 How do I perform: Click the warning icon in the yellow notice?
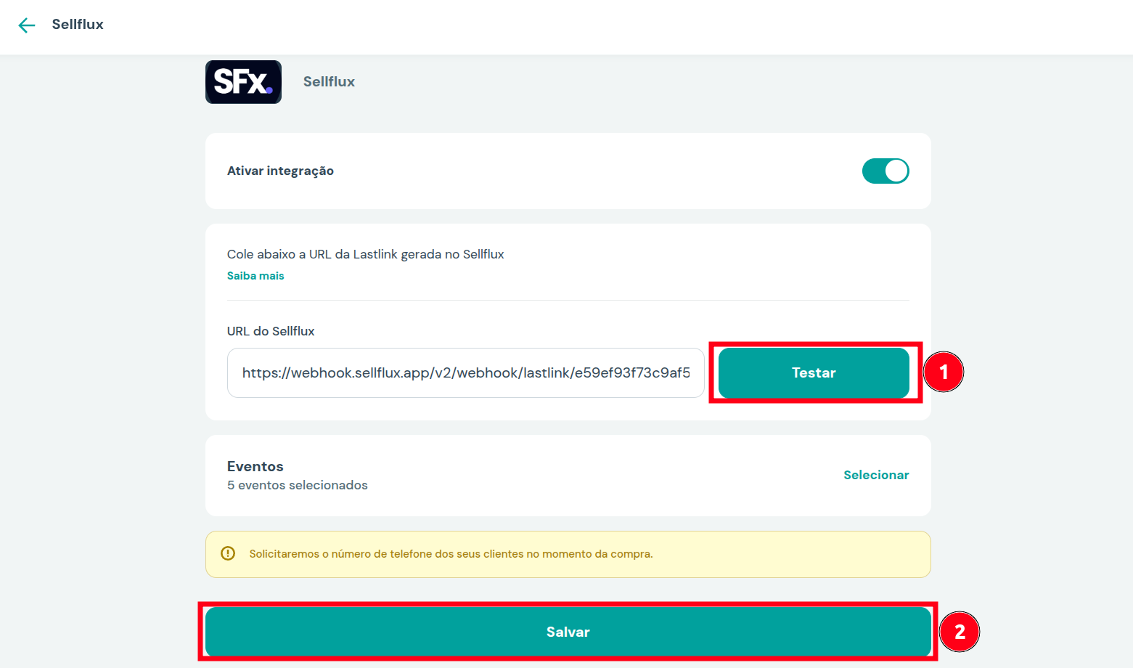[228, 553]
